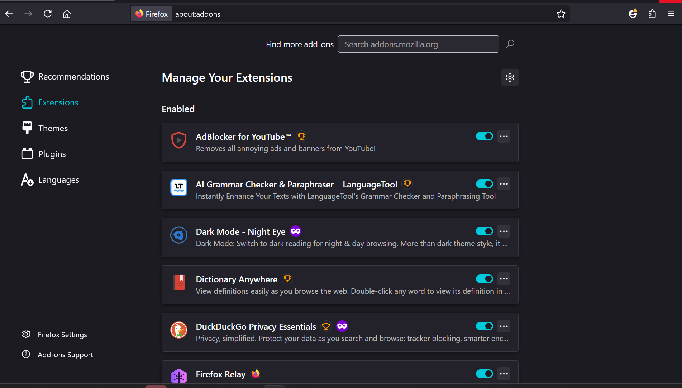This screenshot has height=388, width=682.
Task: Open the Firefox application menu
Action: click(x=671, y=14)
